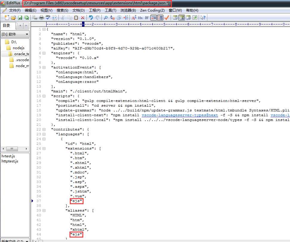Collapse the "contributes" fold at line 22
Image resolution: width=290 pixels, height=242 pixels.
pyautogui.click(x=44, y=129)
